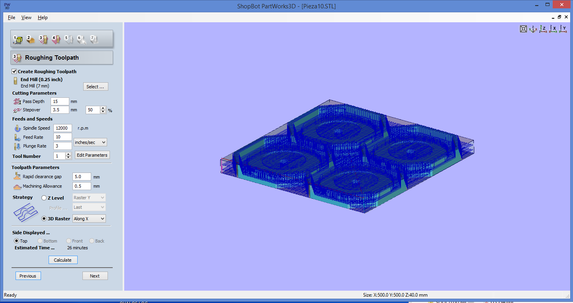Viewport: 573px width, 303px height.
Task: Open the inches/sec feed units dropdown
Action: coord(90,142)
